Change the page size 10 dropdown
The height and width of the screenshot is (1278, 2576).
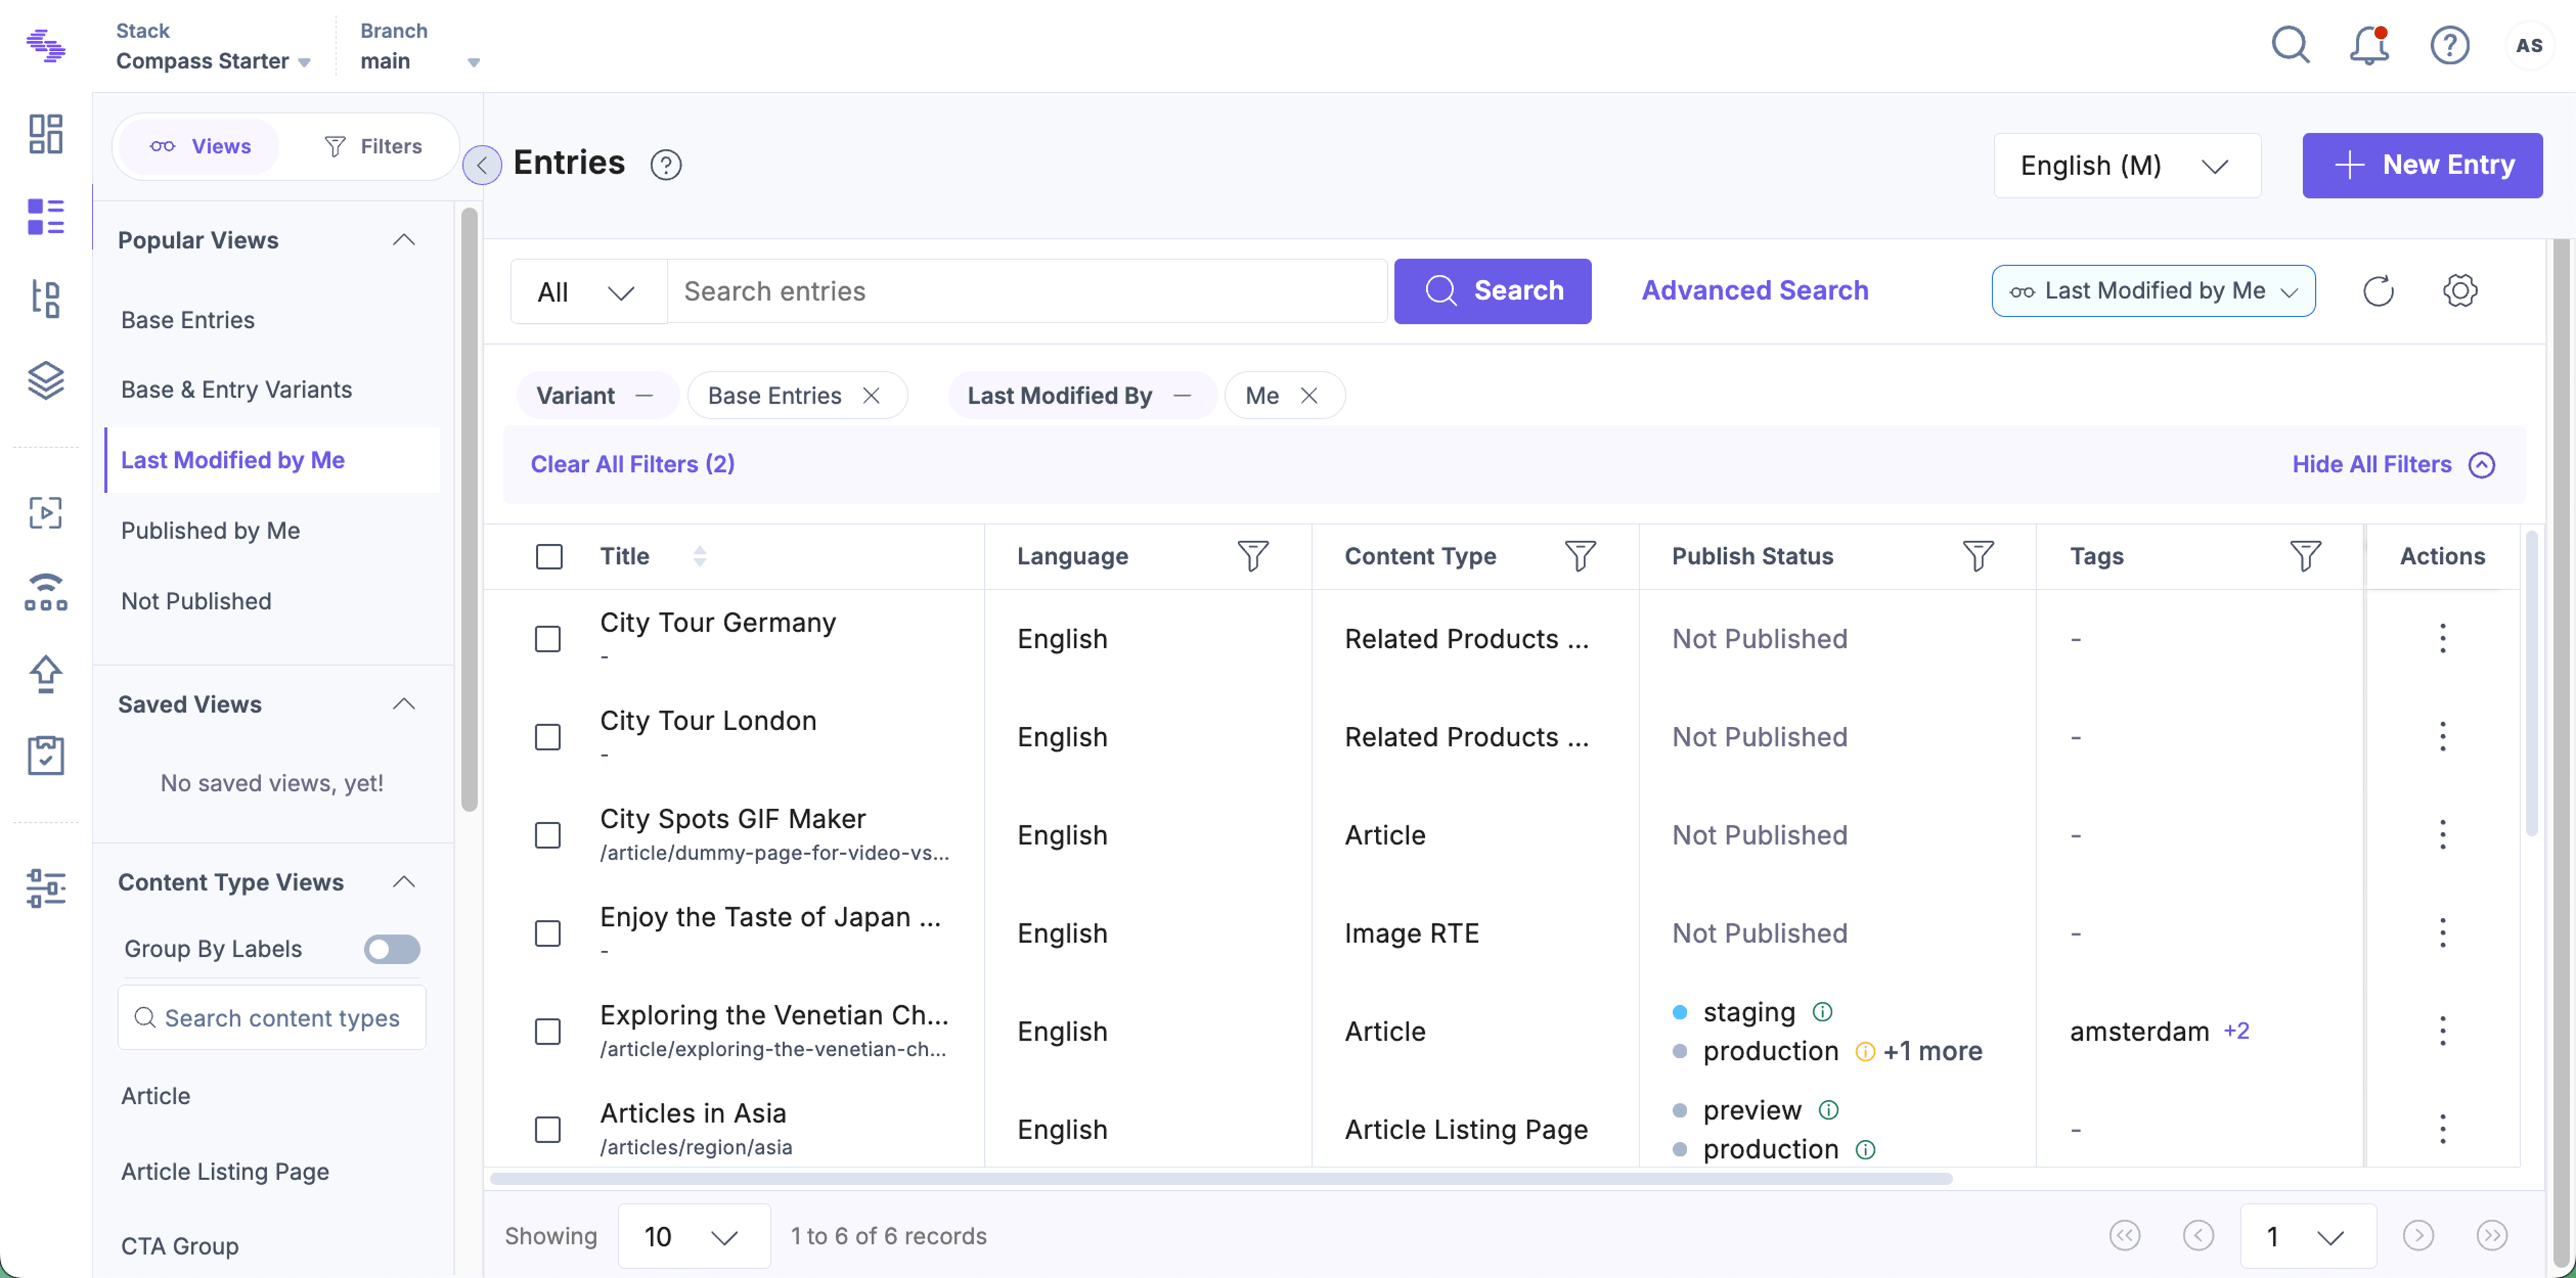(693, 1236)
